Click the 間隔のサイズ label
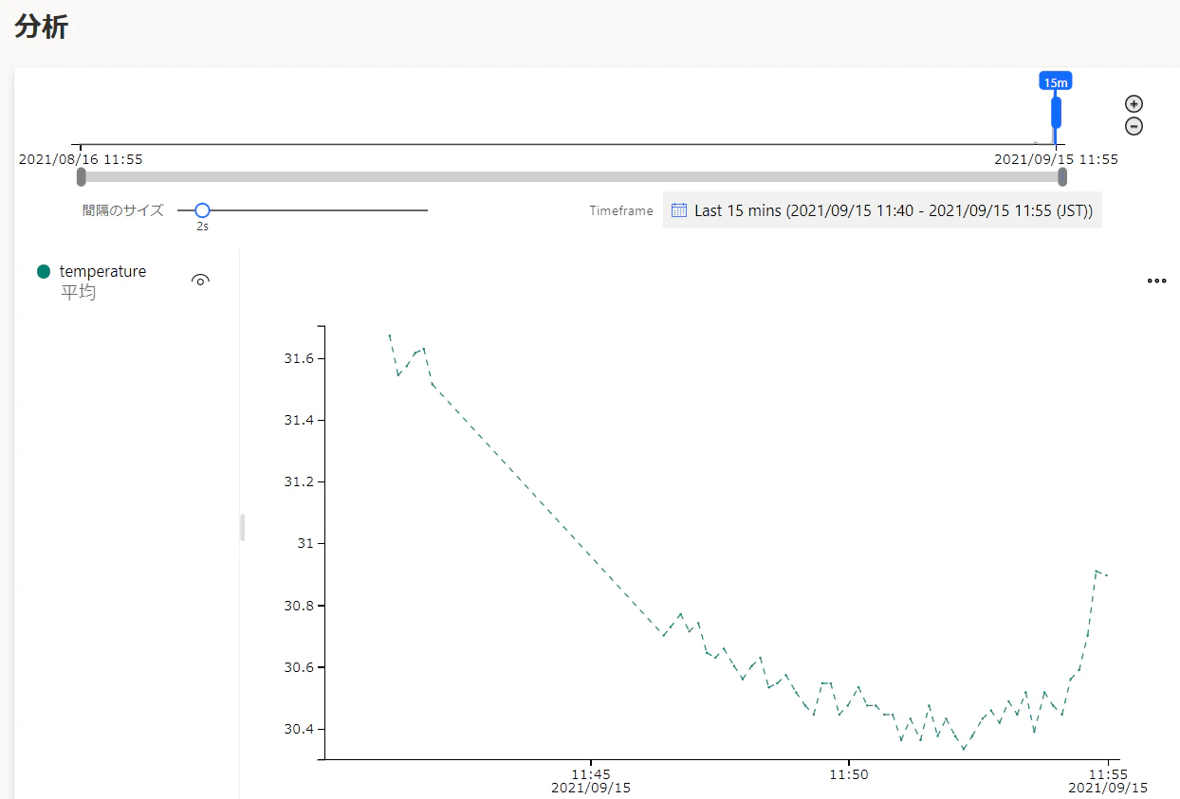Viewport: 1180px width, 799px height. coord(122,210)
